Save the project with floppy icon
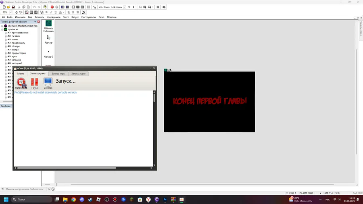 (13, 7)
